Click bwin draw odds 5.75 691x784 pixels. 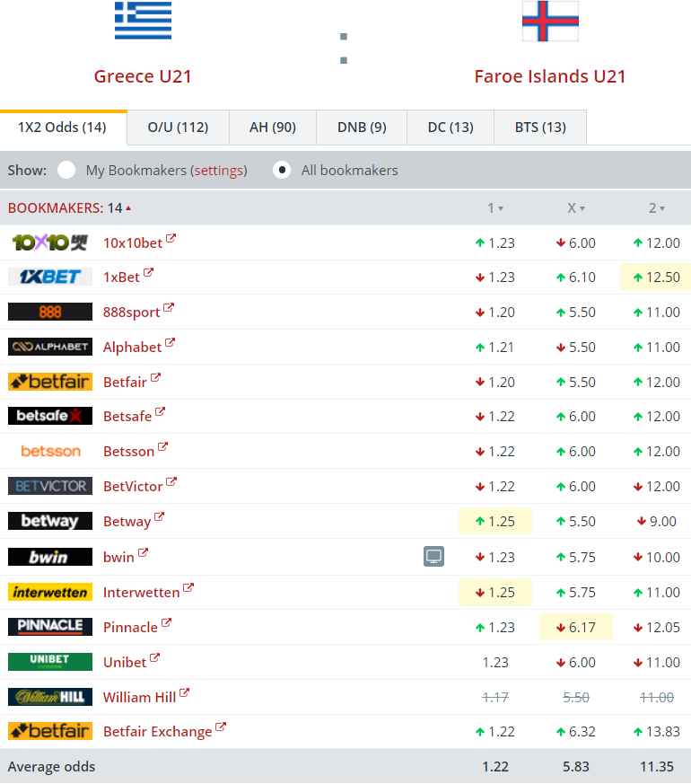click(x=576, y=557)
